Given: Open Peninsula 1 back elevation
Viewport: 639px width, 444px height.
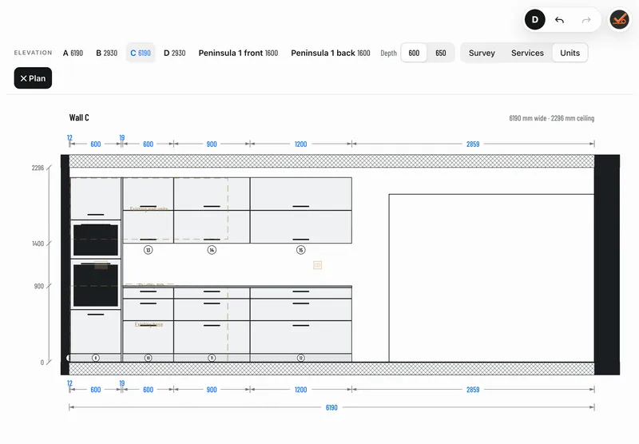Looking at the screenshot, I should point(331,53).
